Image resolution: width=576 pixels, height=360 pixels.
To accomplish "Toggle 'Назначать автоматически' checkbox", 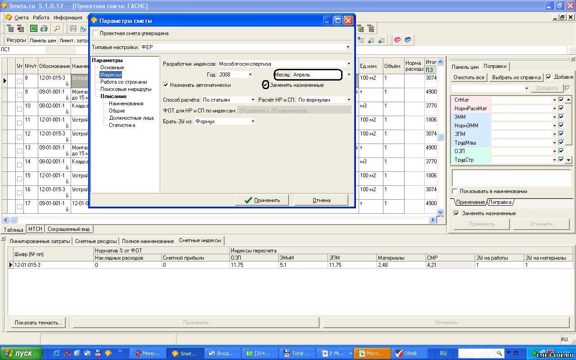I will (x=166, y=85).
